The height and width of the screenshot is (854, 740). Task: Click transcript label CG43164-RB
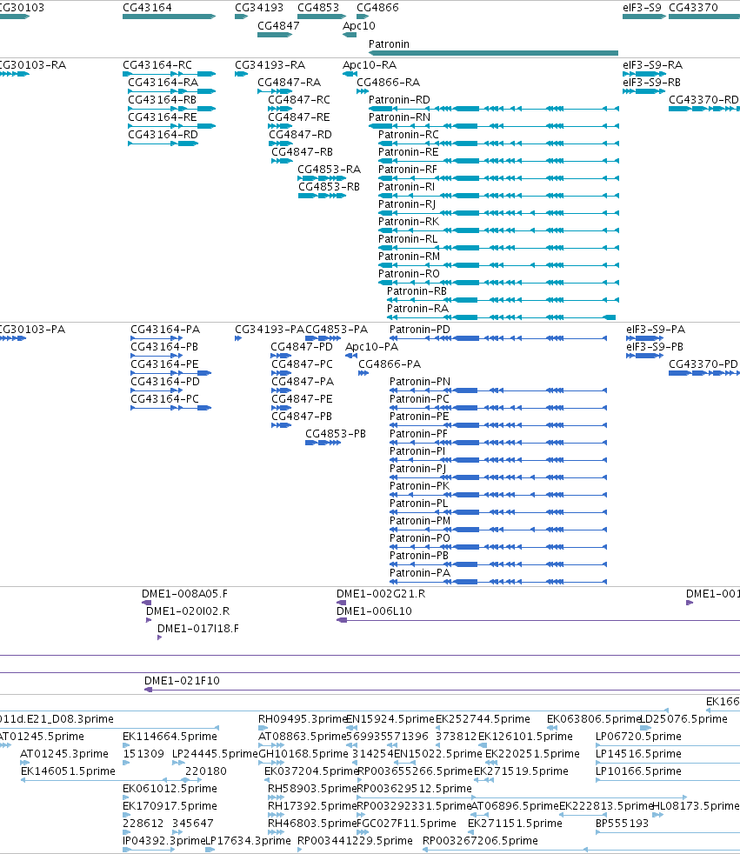(163, 100)
